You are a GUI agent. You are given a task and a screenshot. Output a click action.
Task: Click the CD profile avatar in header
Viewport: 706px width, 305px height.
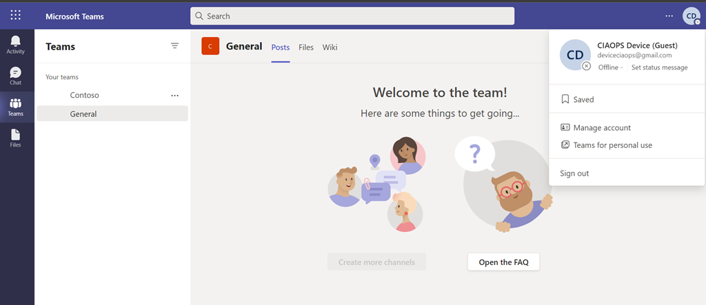click(691, 16)
